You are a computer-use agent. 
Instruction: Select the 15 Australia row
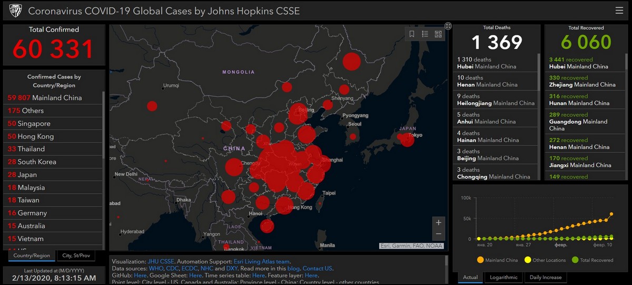pos(53,225)
